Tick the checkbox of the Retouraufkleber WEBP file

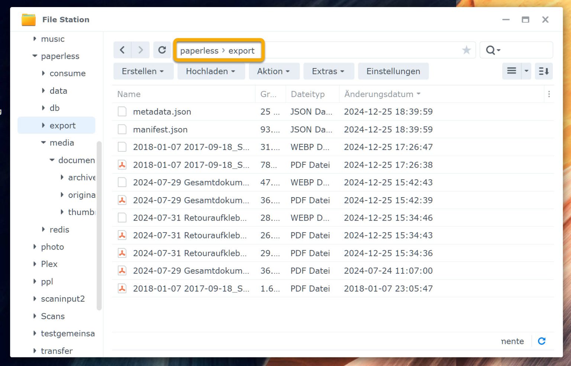tap(122, 218)
